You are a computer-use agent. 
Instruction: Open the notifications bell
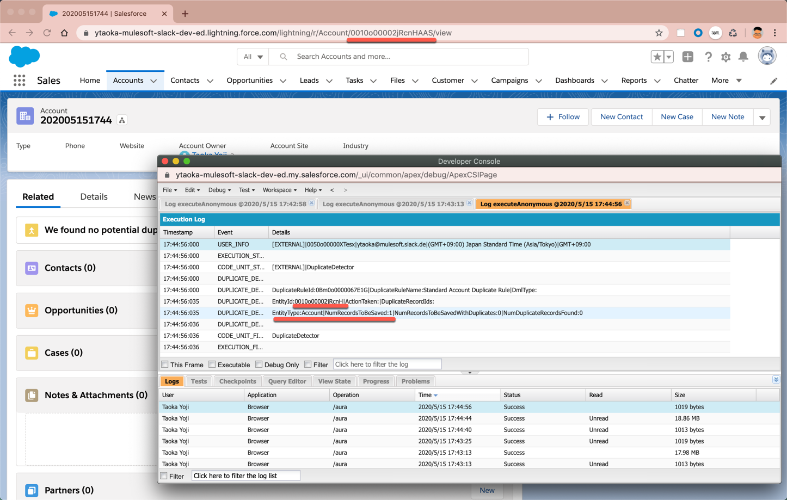click(743, 57)
